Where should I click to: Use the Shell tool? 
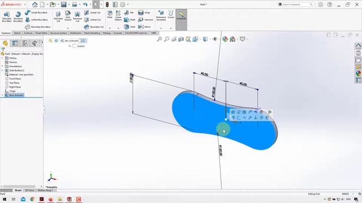point(130,27)
